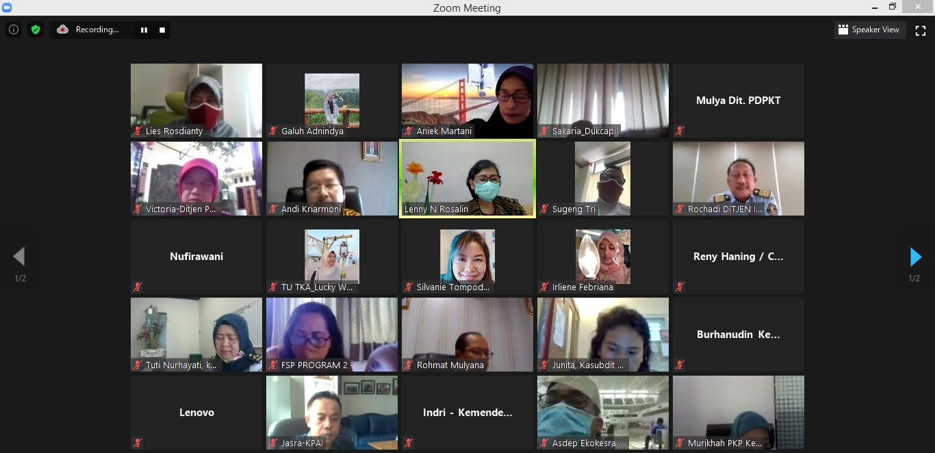The image size is (935, 453).
Task: Go to next page of participants
Action: coord(915,257)
